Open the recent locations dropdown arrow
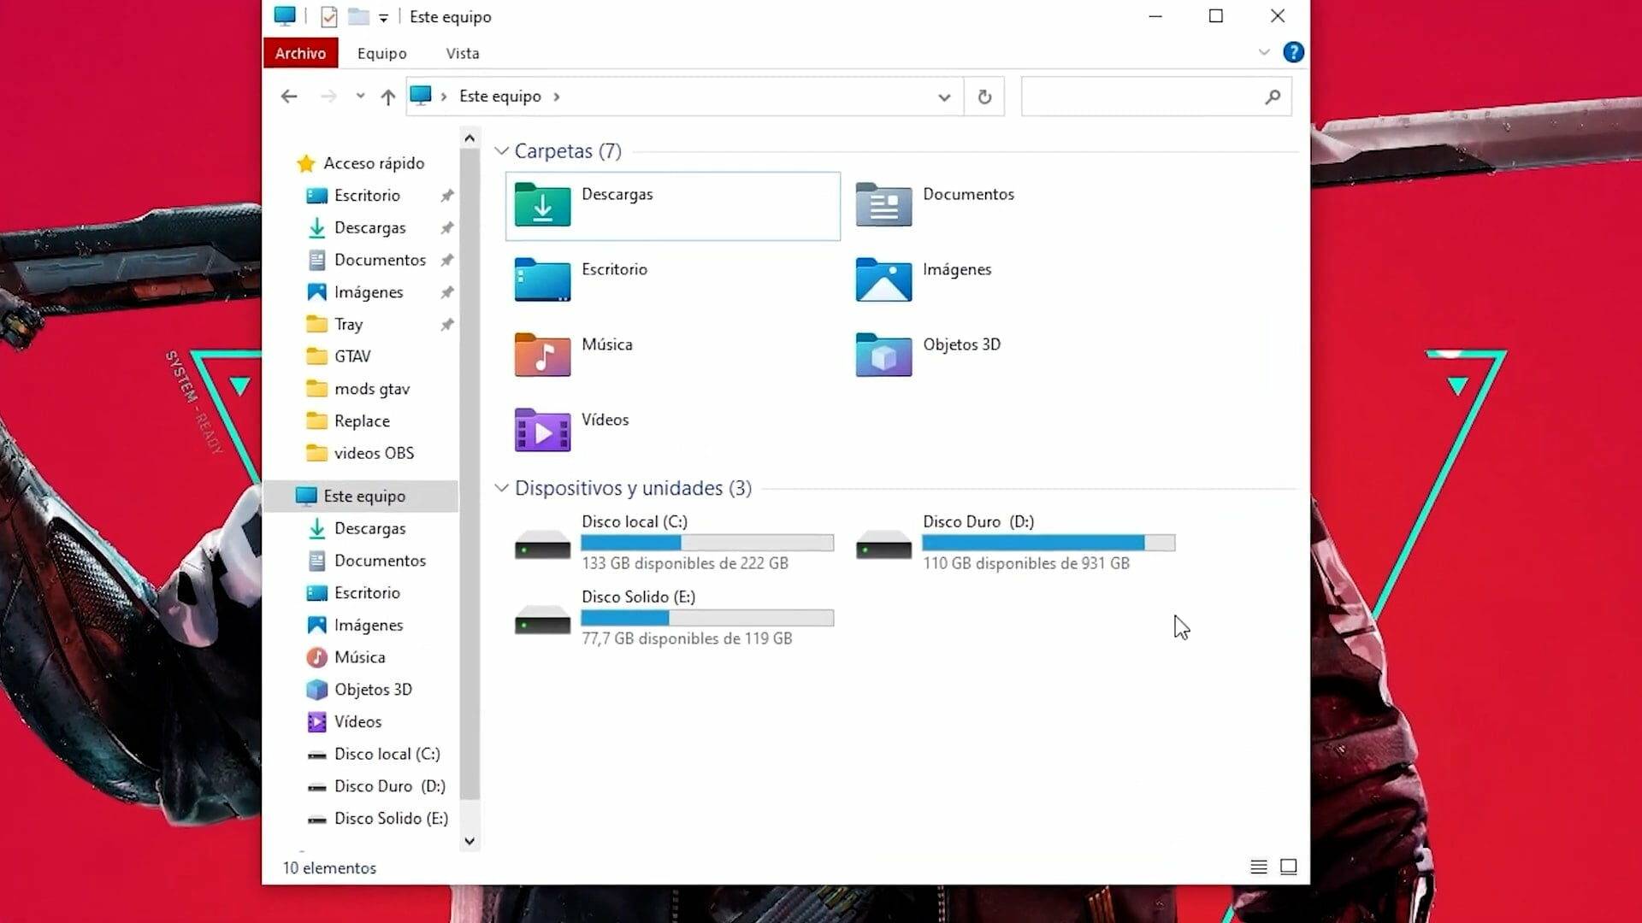The image size is (1642, 923). pos(360,97)
